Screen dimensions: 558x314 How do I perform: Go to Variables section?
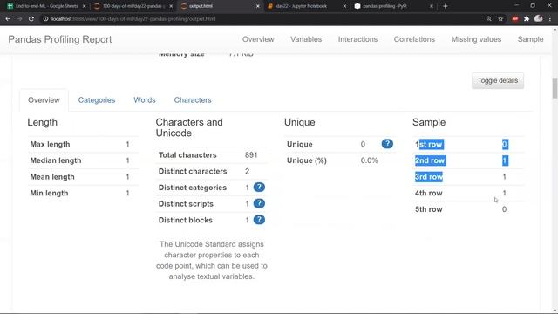coord(306,39)
